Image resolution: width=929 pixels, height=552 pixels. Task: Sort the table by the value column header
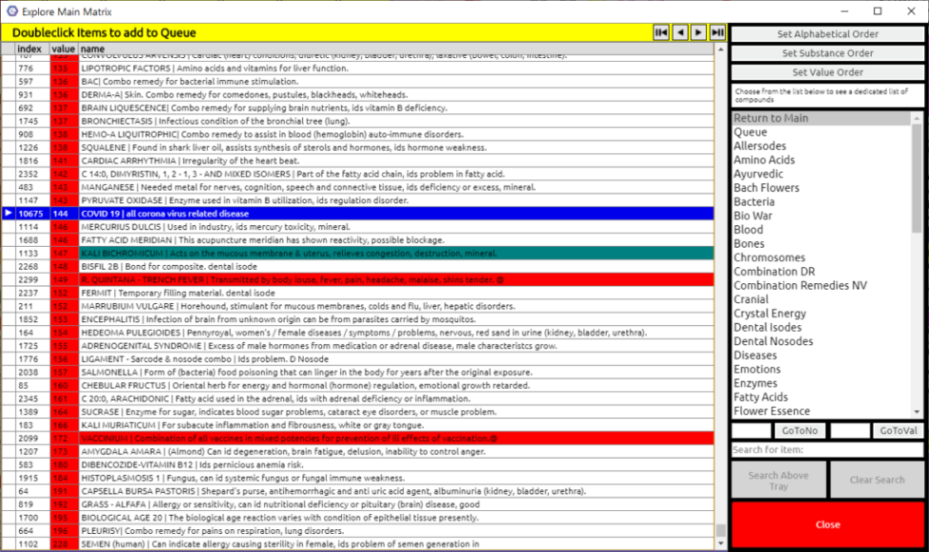coord(64,48)
